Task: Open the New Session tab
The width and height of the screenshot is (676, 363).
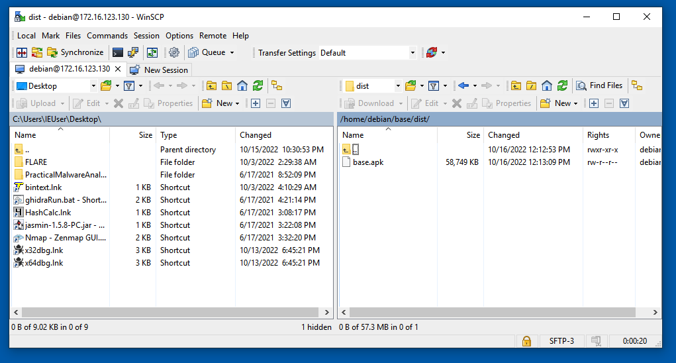Action: [x=159, y=70]
